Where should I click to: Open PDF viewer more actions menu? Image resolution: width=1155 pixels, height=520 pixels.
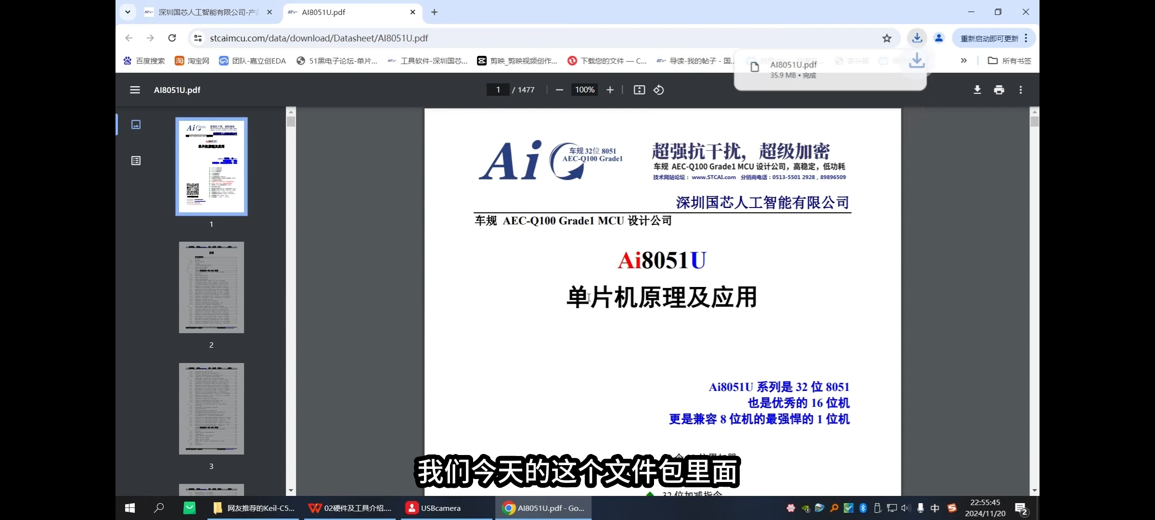pos(1021,90)
